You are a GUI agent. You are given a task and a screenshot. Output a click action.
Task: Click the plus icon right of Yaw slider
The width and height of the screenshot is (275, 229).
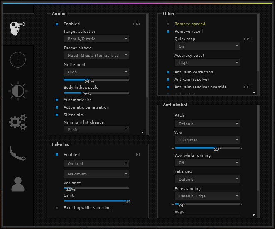point(241,148)
